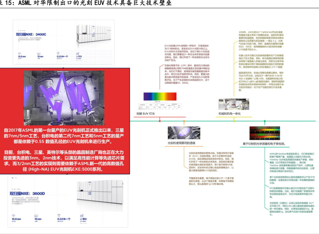Click the 基于衍射的光学测量和电子束检测 label
The image size is (319, 234).
click(x=264, y=144)
